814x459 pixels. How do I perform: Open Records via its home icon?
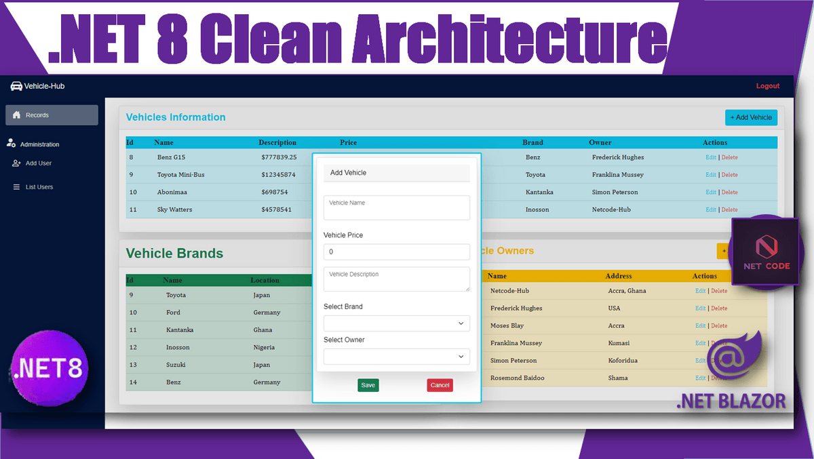click(x=17, y=115)
